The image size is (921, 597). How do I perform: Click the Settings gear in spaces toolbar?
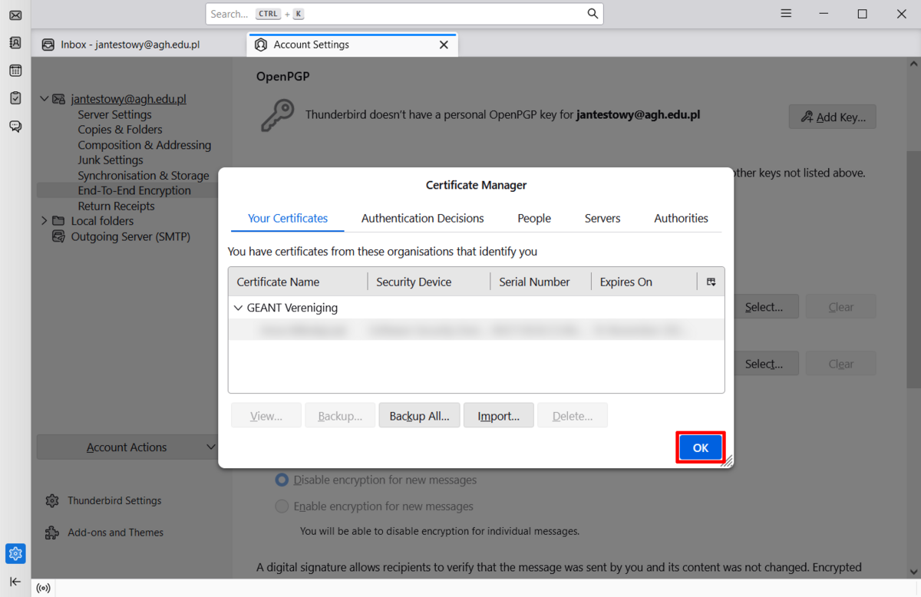click(x=15, y=553)
